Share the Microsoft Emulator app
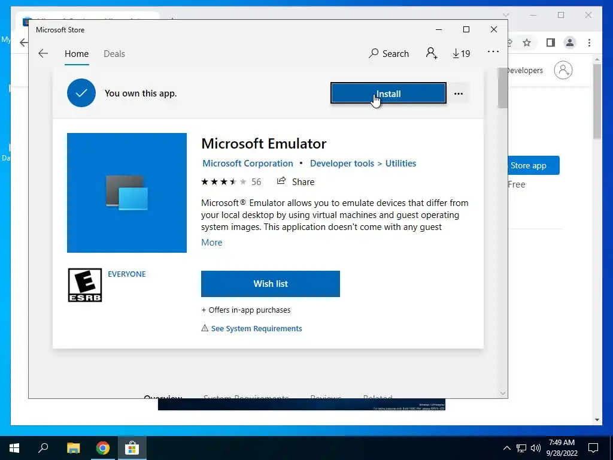The image size is (613, 460). point(296,181)
